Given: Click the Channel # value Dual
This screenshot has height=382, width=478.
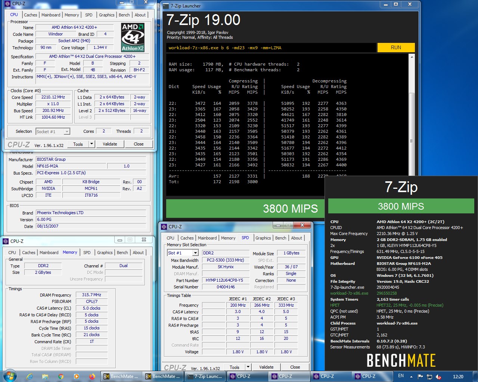Looking at the screenshot, I should point(124,266).
